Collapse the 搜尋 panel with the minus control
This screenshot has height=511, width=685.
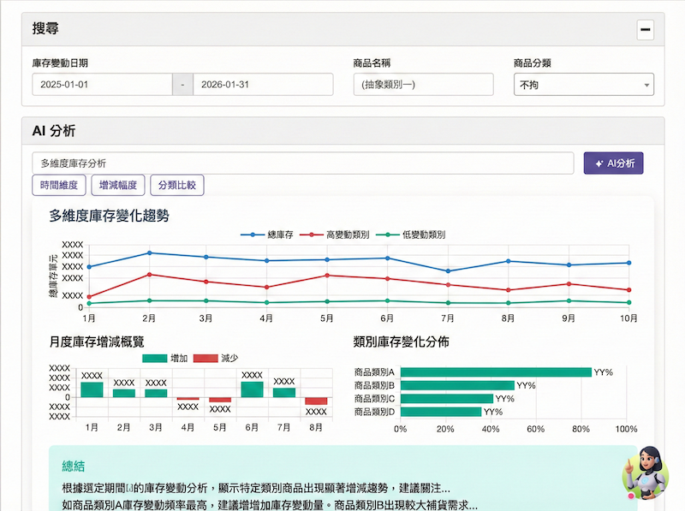pyautogui.click(x=645, y=29)
